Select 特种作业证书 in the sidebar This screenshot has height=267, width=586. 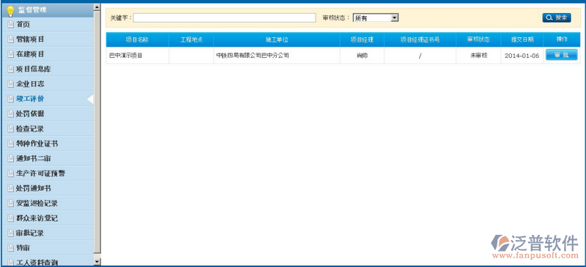[48, 144]
